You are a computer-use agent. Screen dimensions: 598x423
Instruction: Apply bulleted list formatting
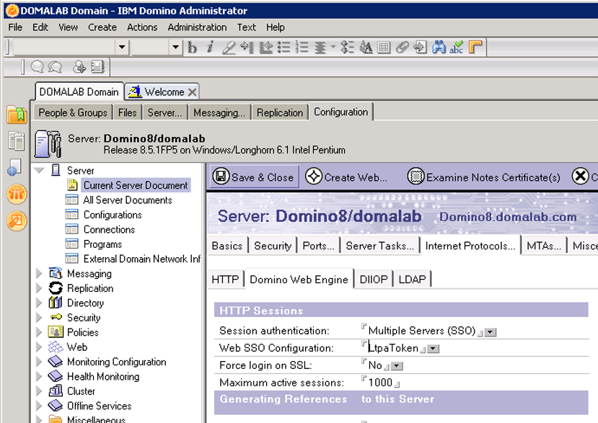[x=284, y=48]
